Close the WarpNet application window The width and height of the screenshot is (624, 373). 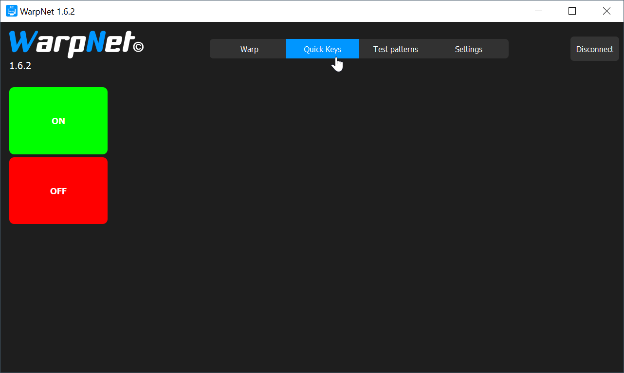pos(606,11)
